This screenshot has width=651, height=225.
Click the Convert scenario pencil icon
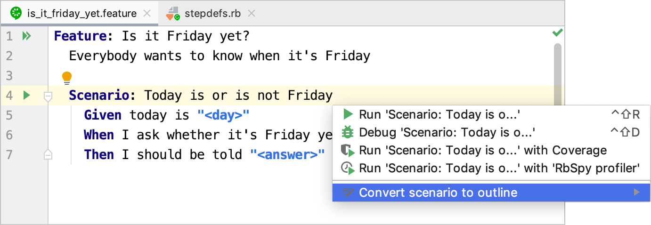point(348,193)
